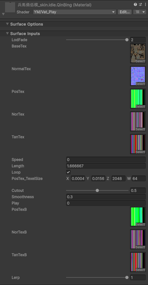148x285 pixels.
Task: Click the Cutout value field
Action: pyautogui.click(x=138, y=190)
